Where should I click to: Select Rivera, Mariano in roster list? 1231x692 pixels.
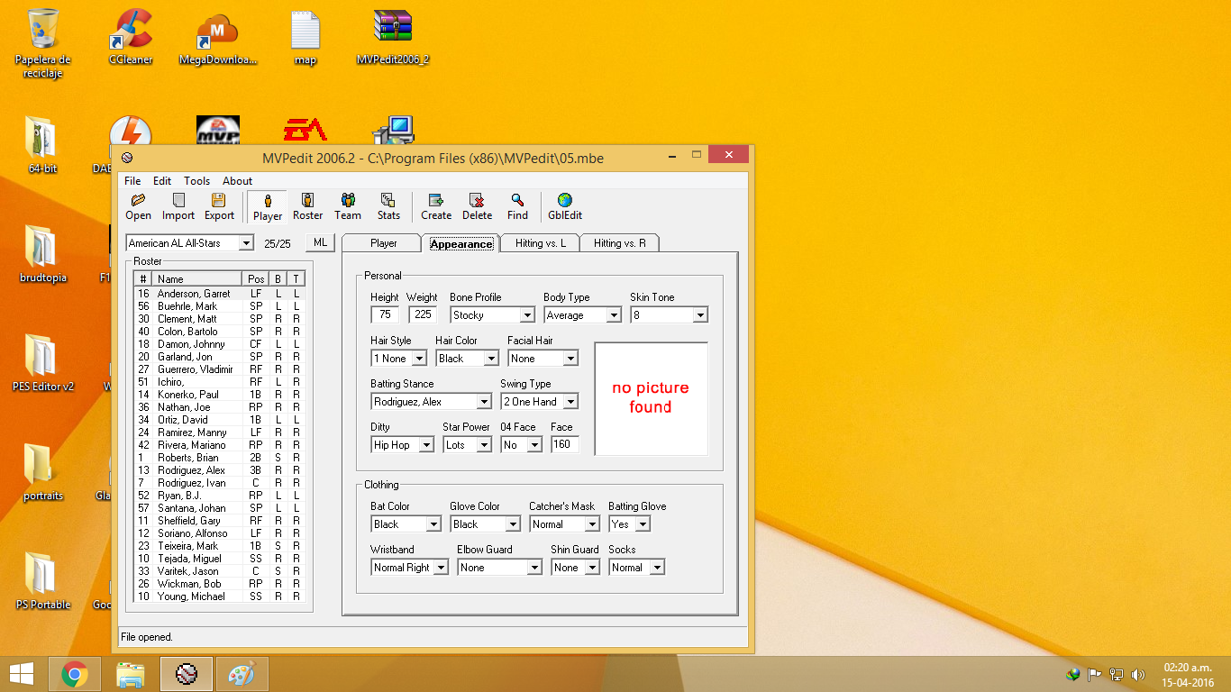tap(220, 445)
